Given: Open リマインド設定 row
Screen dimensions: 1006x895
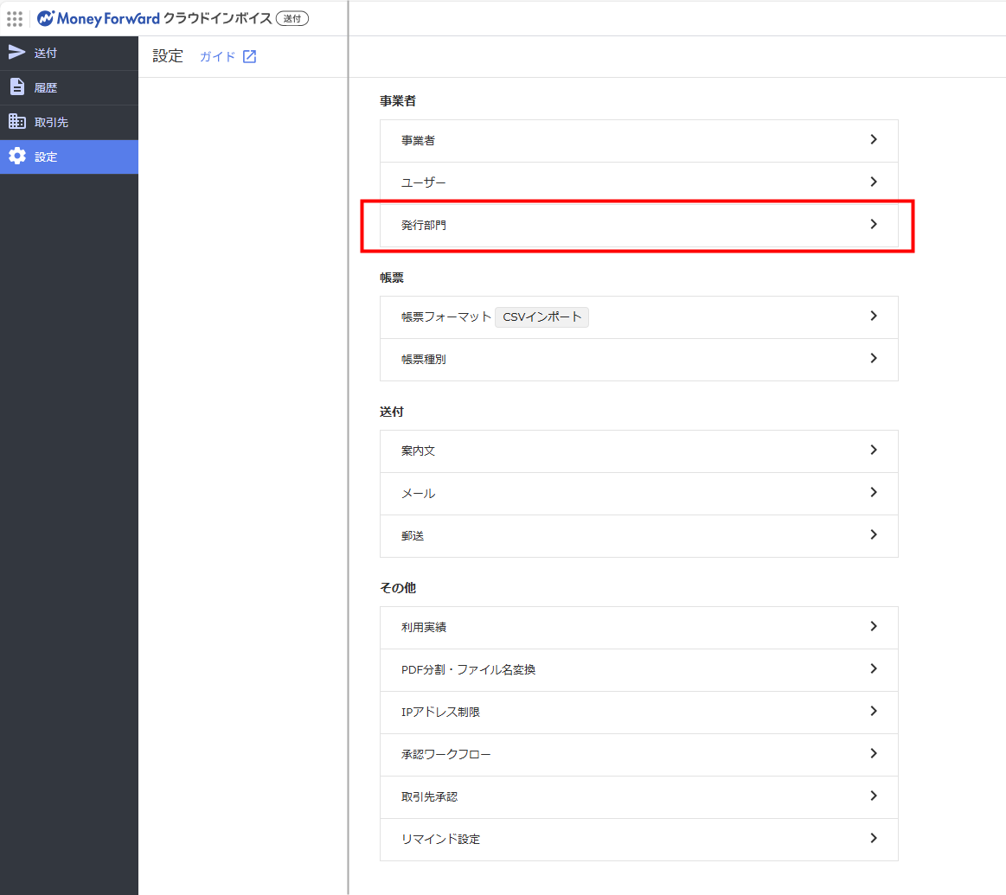Looking at the screenshot, I should 638,839.
